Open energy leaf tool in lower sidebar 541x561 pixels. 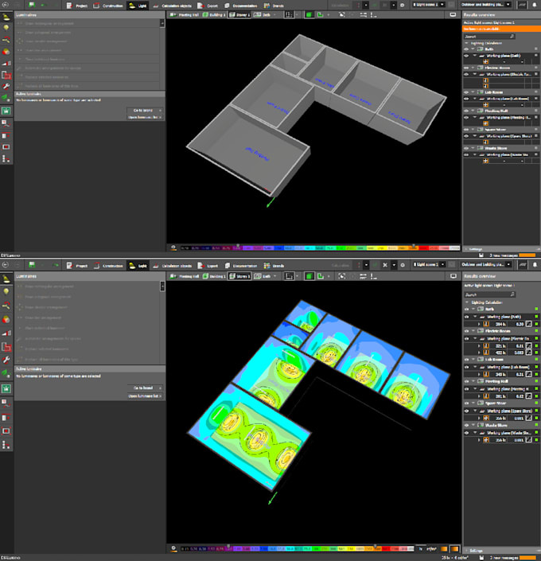(6, 373)
